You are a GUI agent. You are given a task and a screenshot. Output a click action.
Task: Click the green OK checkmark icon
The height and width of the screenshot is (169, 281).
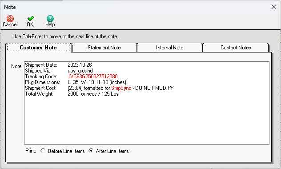point(31,19)
